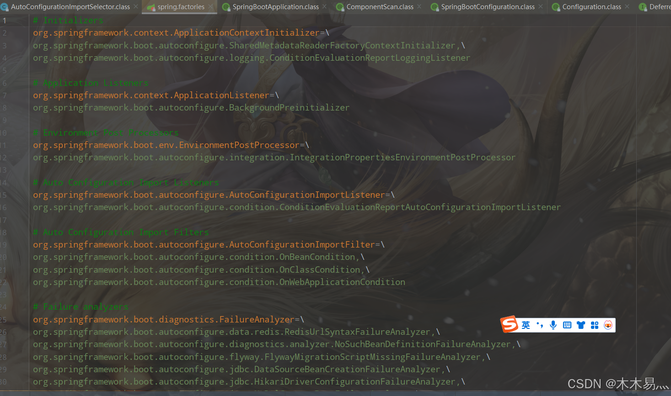Click the HikariDriverConfigurationFailureAnalyzer line
Viewport: 671px width, 396px height.
249,382
